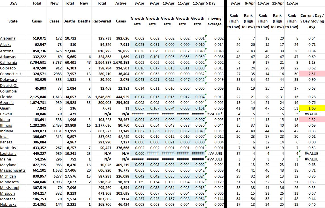325x208 pixels.
Task: Open the Alabama state link
Action: 8,38
